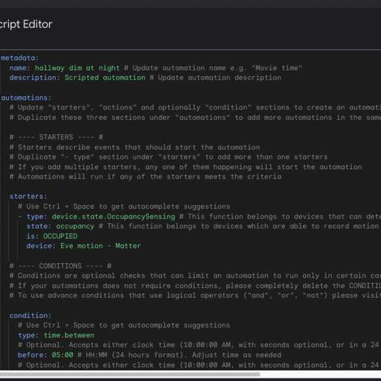Click the 'before:' key in condition

[x=33, y=355]
